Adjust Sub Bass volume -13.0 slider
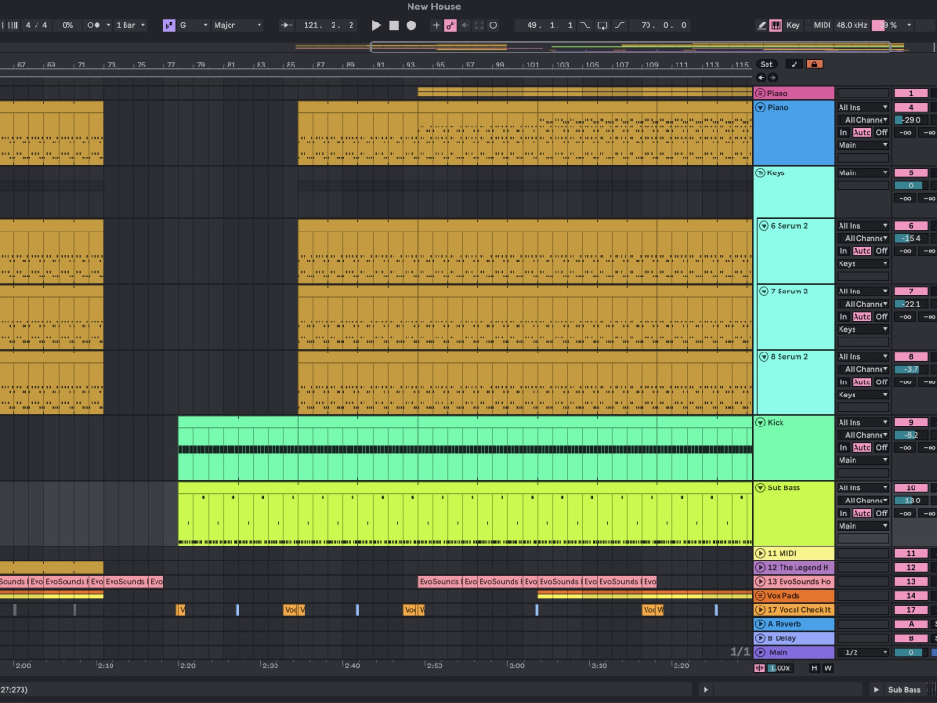Viewport: 937px width, 703px height. tap(911, 501)
